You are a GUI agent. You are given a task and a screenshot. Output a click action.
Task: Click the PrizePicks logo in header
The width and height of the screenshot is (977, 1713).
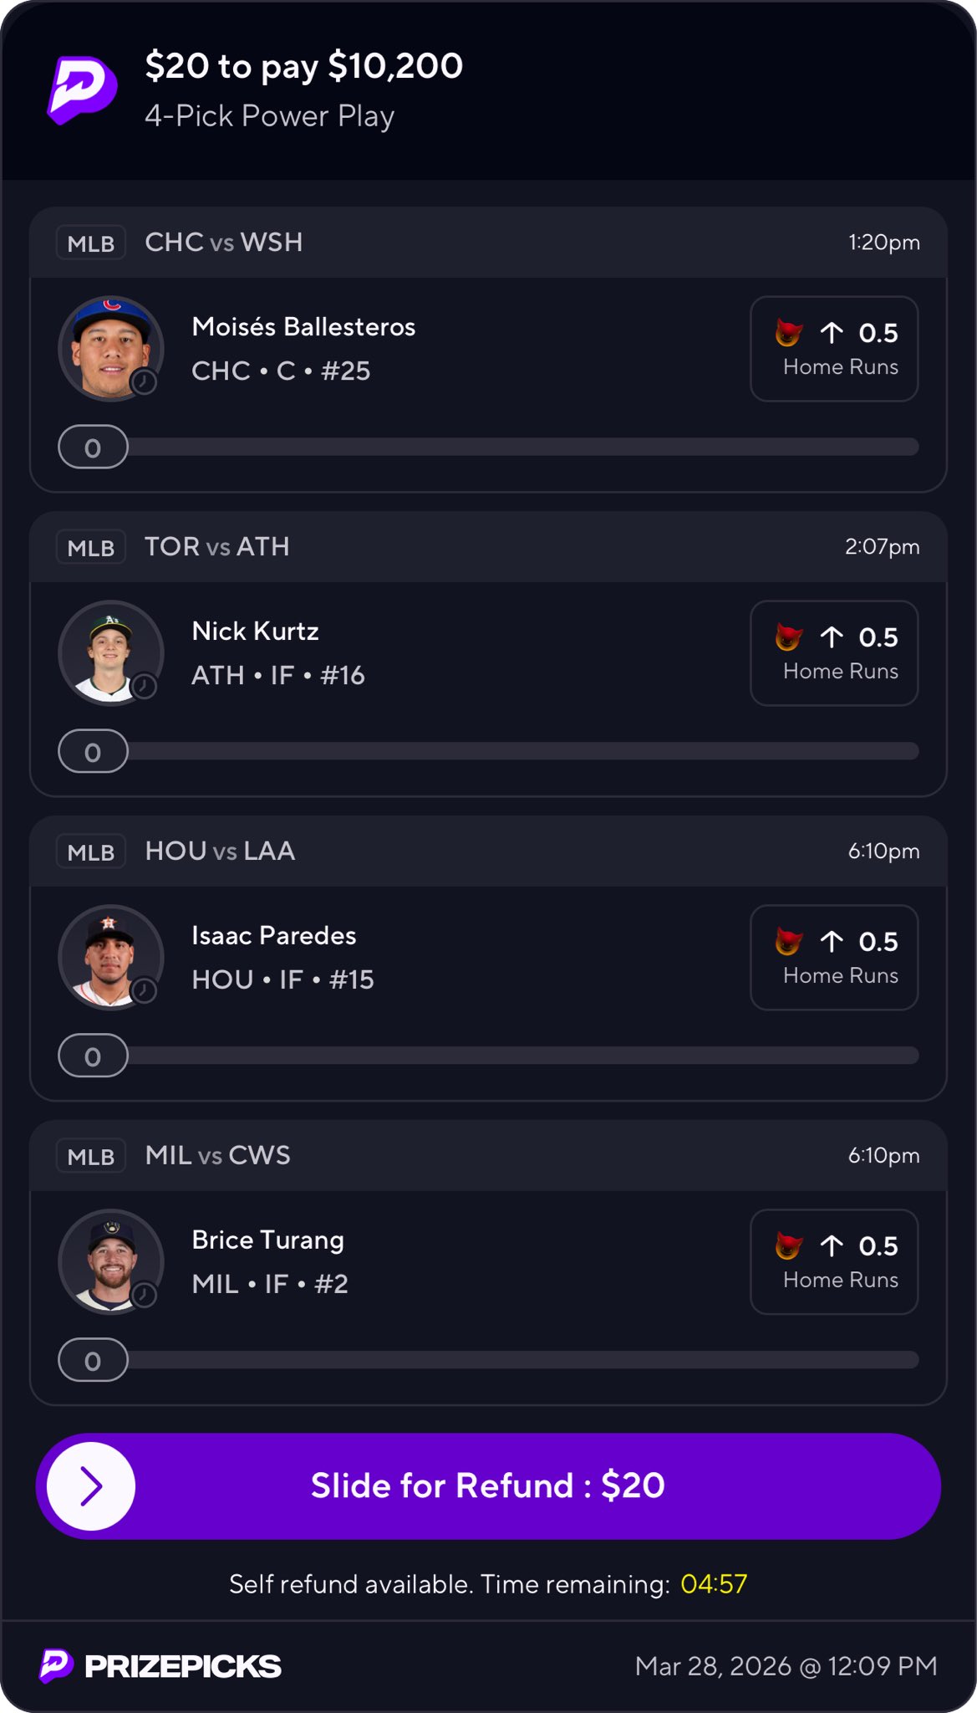(81, 89)
